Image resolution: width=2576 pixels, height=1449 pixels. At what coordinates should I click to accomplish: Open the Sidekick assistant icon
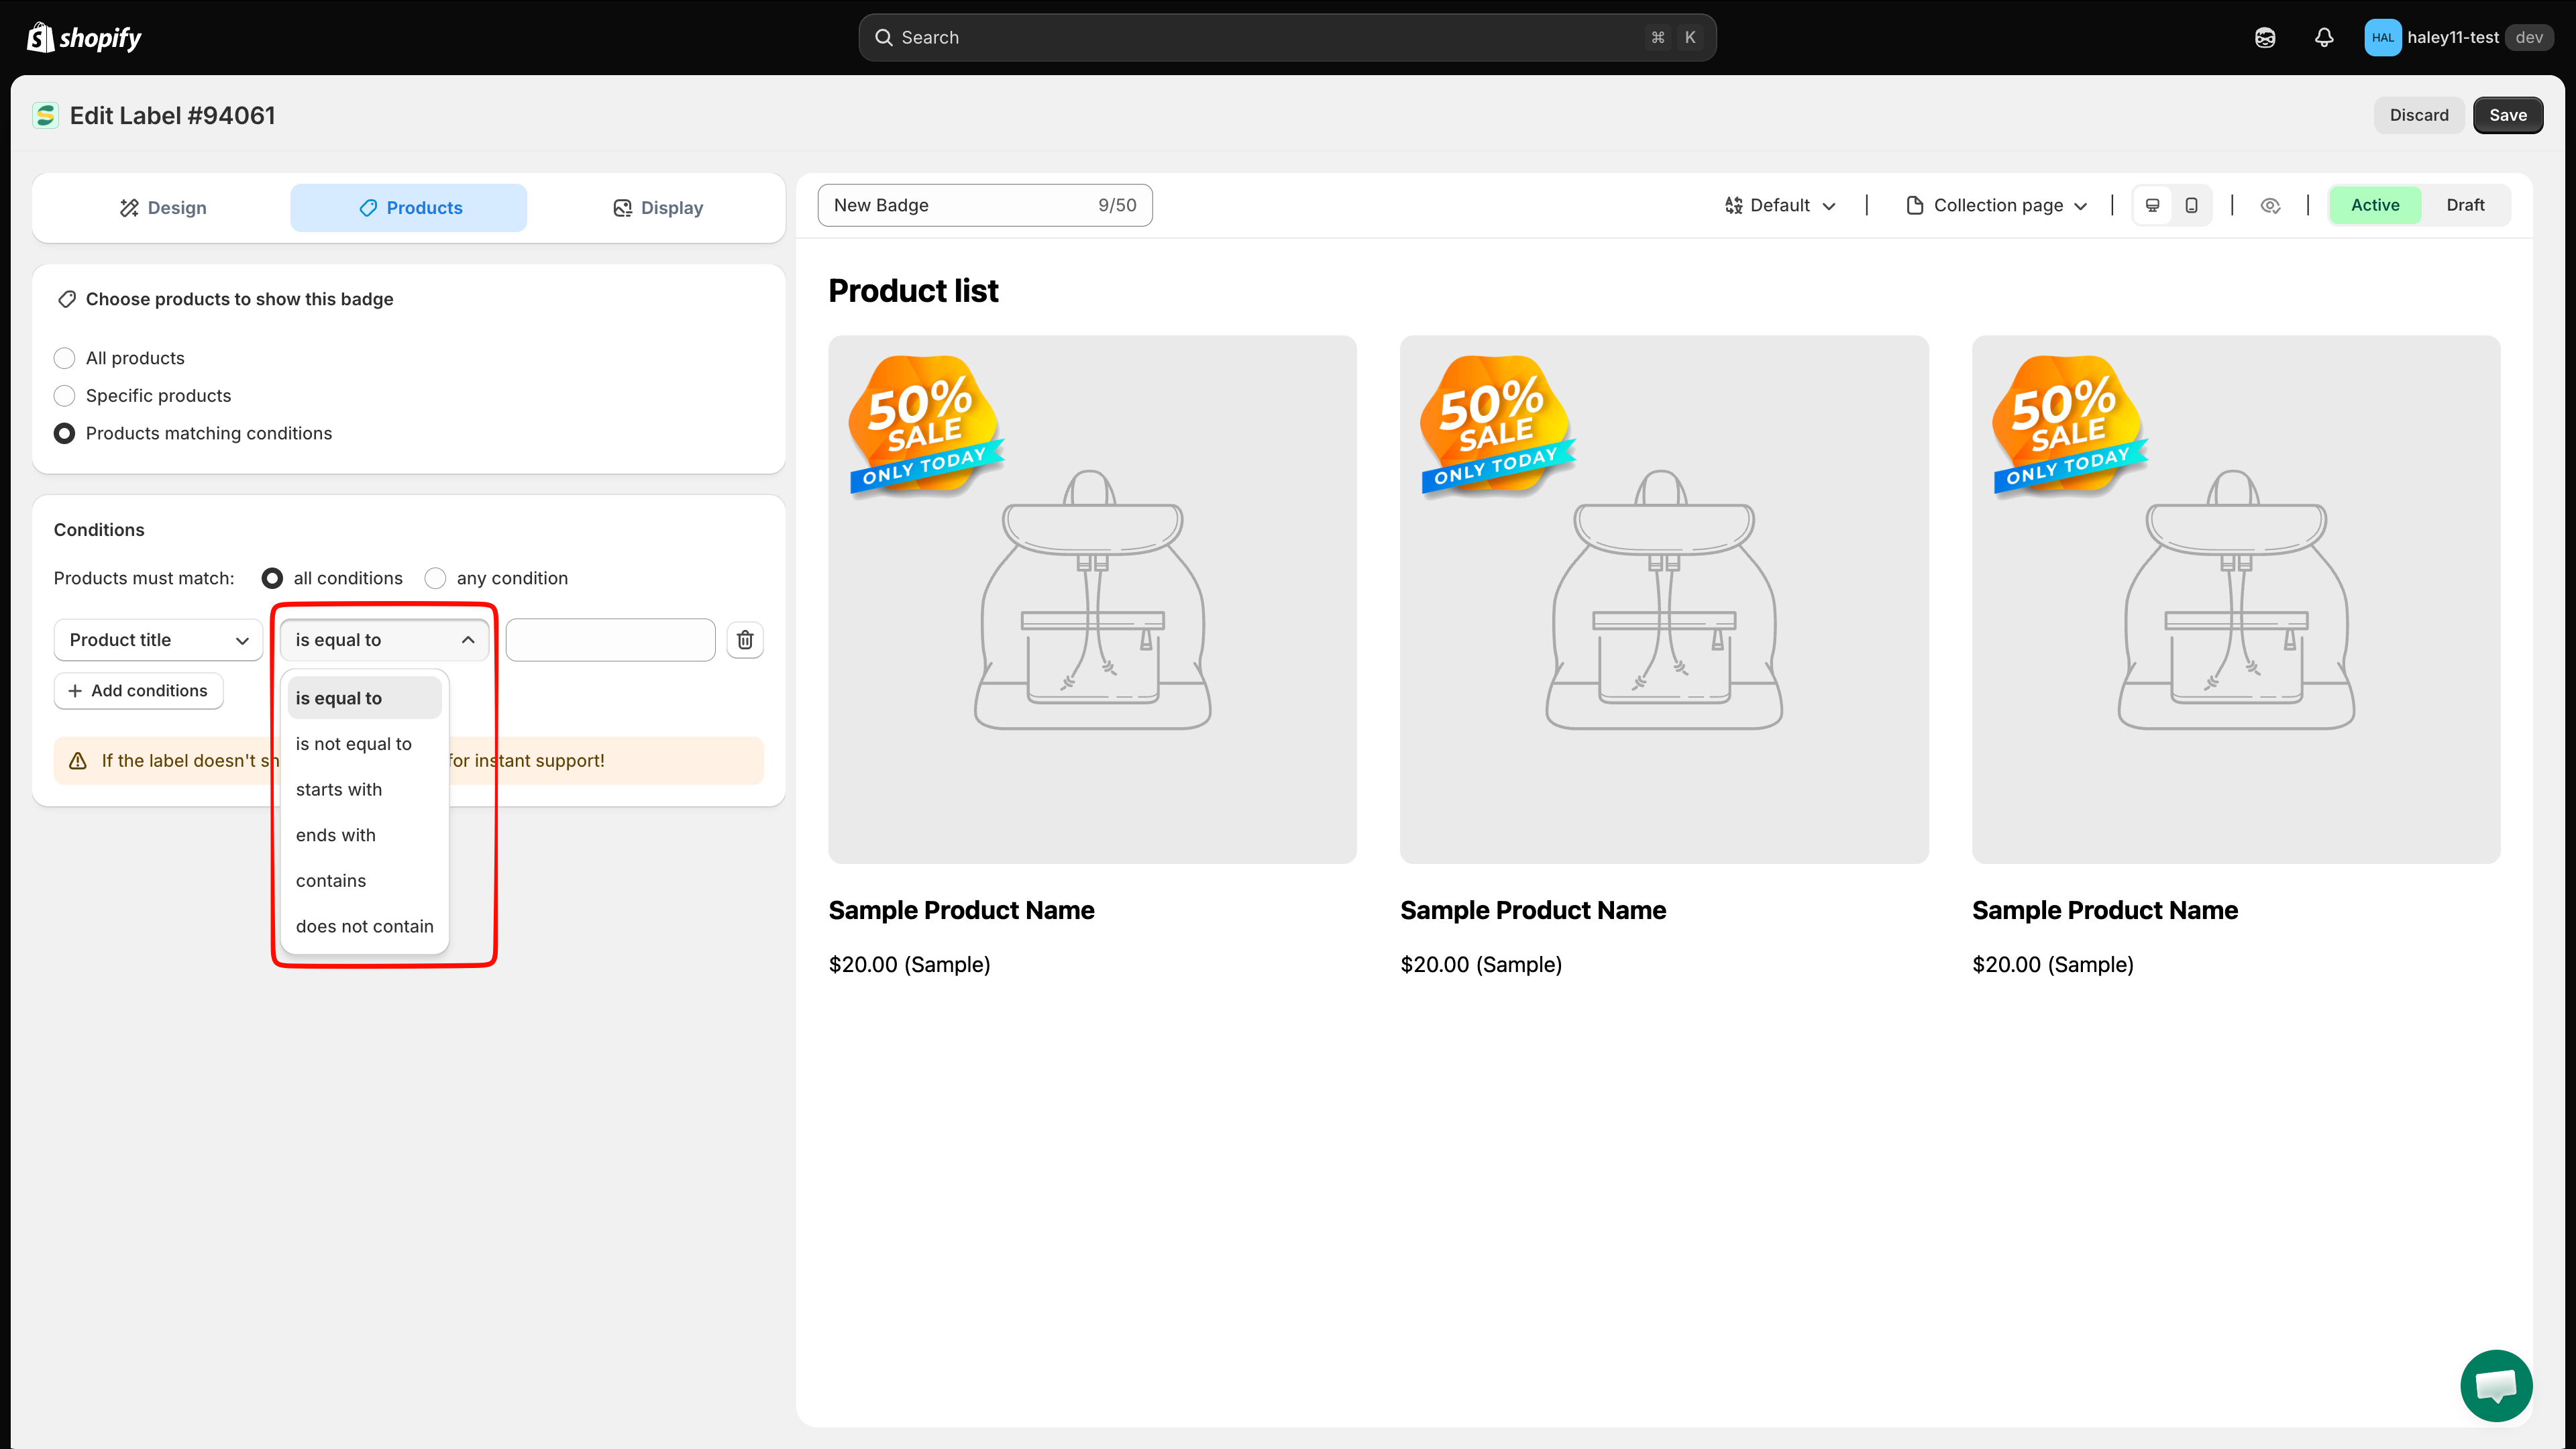coord(2265,38)
